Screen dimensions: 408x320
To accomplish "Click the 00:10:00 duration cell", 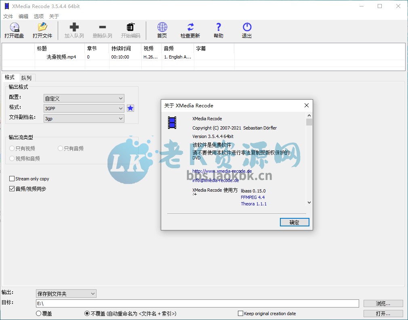I will point(120,57).
